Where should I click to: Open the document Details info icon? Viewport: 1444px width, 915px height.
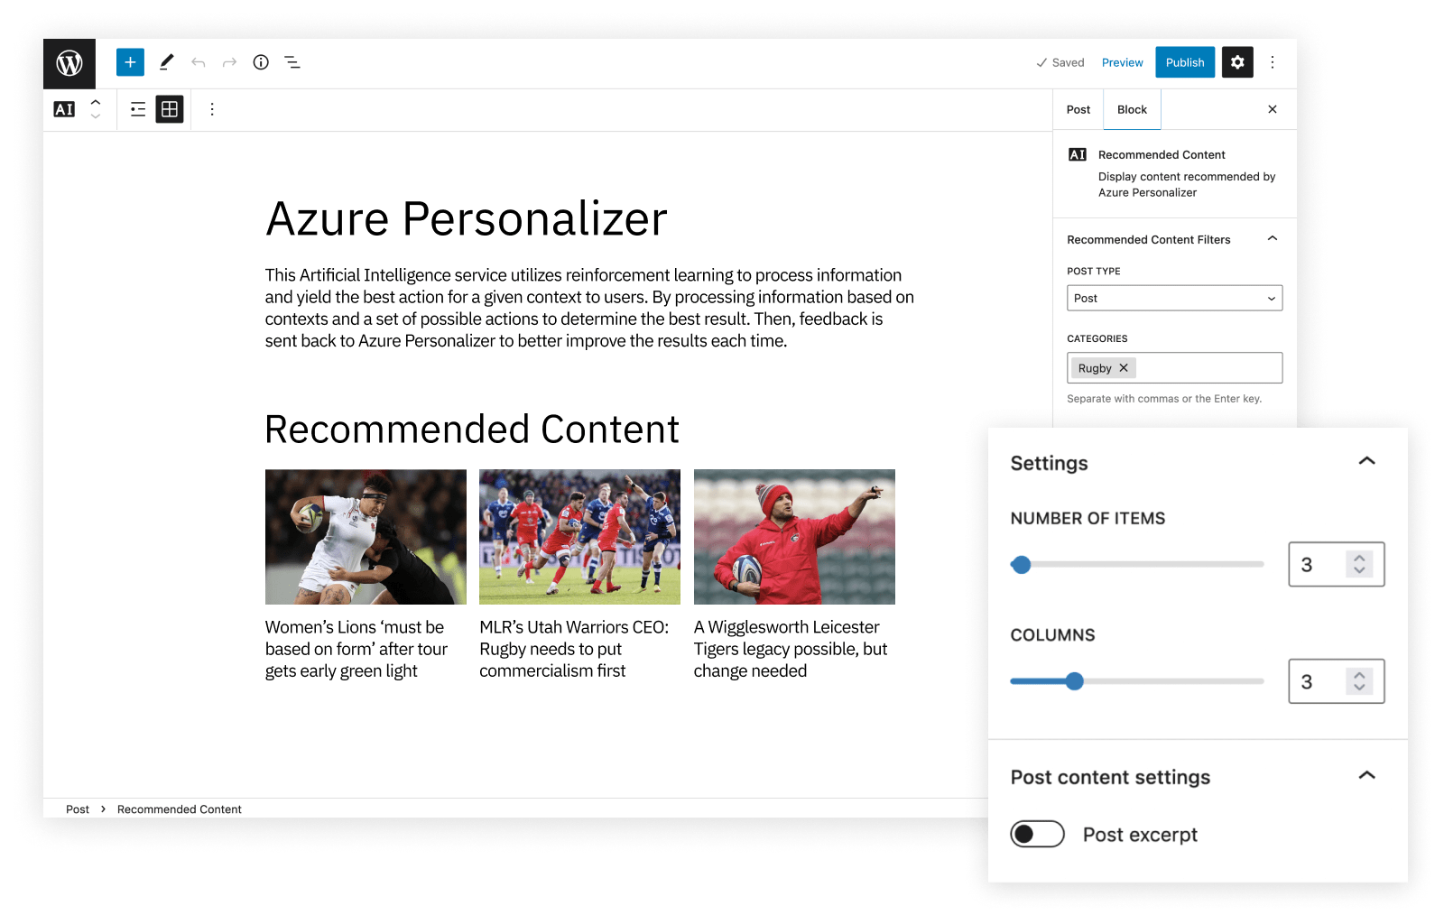coord(261,62)
